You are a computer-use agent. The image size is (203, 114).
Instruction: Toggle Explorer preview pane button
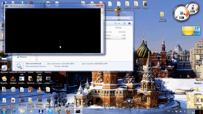tap(124, 23)
